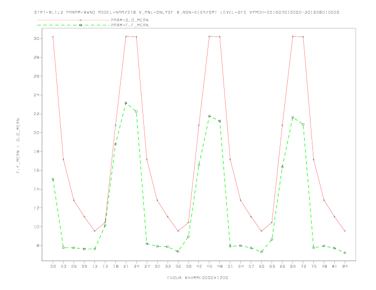Click the x-axis hour label 45
The height and width of the screenshot is (290, 376).
pyautogui.click(x=209, y=266)
